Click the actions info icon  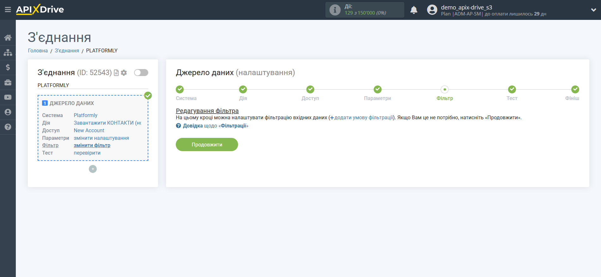335,10
